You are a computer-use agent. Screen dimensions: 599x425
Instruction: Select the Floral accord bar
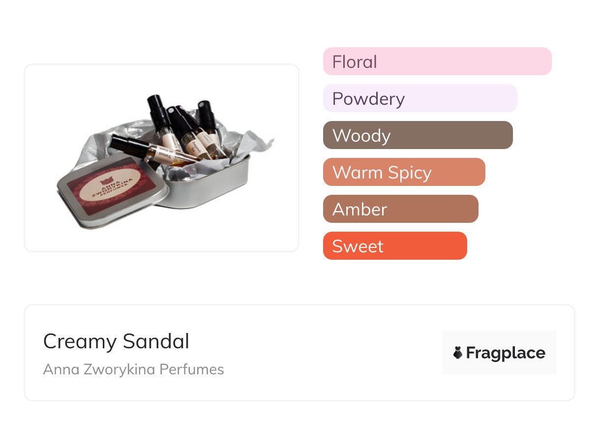tap(437, 61)
